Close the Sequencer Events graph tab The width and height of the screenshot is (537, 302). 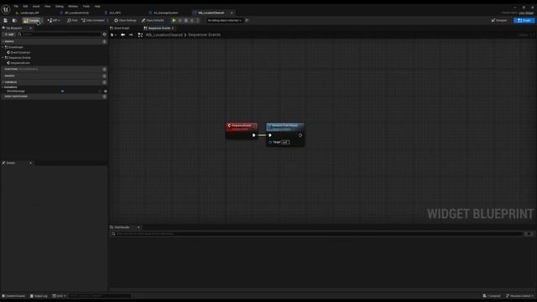[x=173, y=28]
